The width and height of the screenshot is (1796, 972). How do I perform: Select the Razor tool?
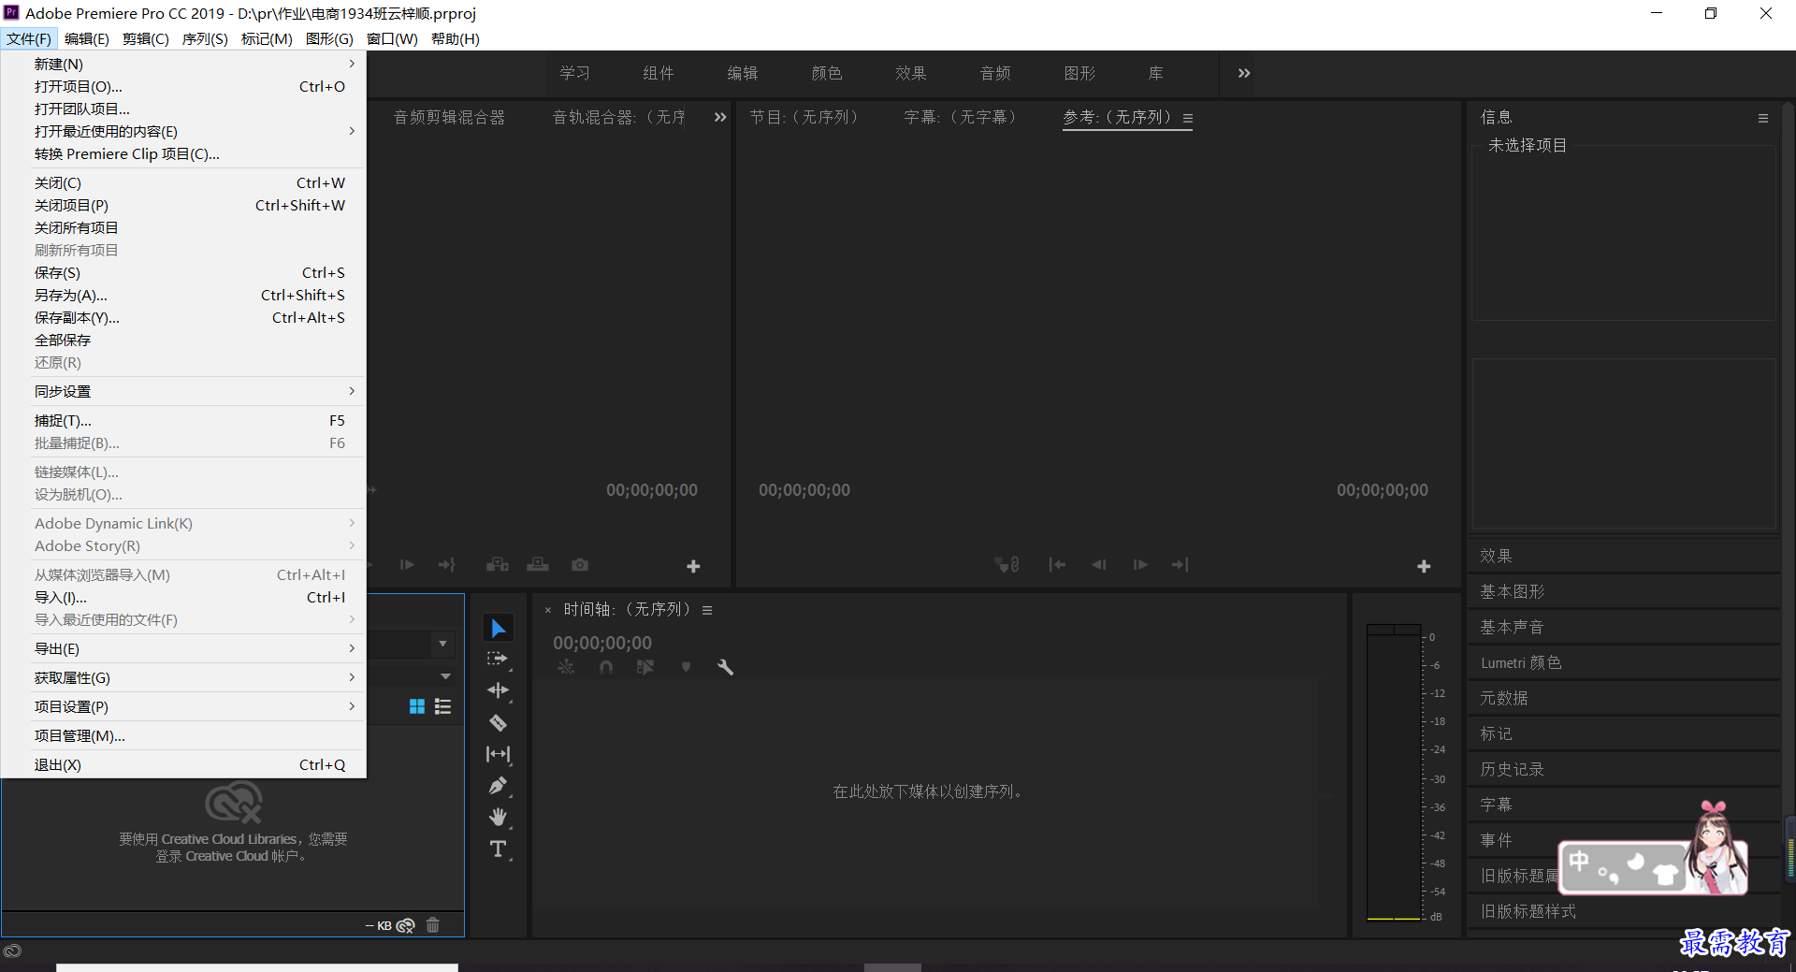[498, 722]
